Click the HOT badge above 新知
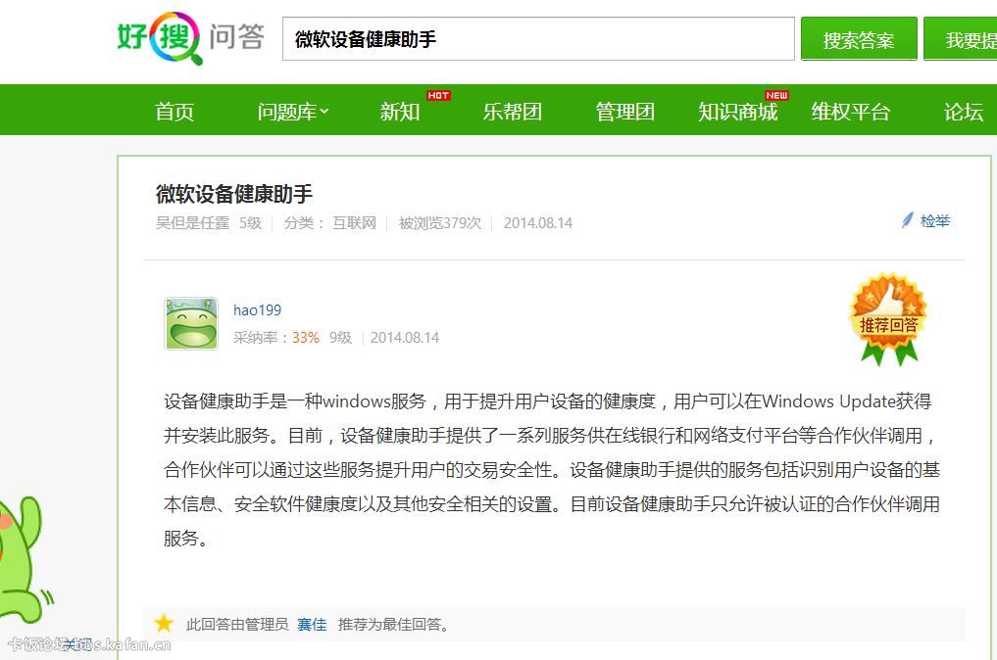 pos(438,95)
